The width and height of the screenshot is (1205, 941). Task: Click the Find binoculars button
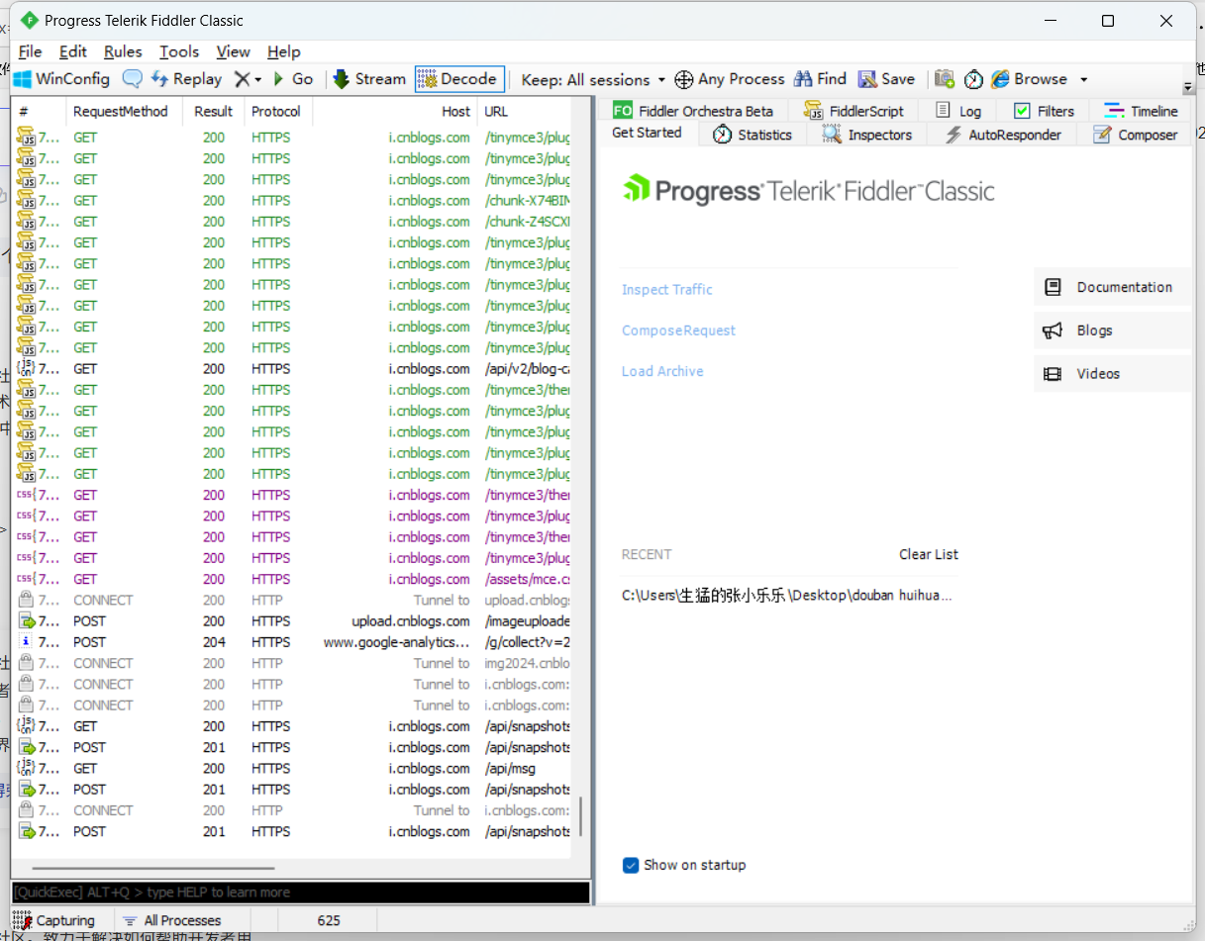(x=820, y=79)
